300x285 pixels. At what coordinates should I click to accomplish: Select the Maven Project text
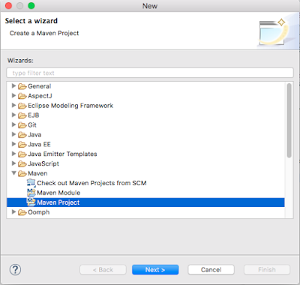tap(58, 202)
